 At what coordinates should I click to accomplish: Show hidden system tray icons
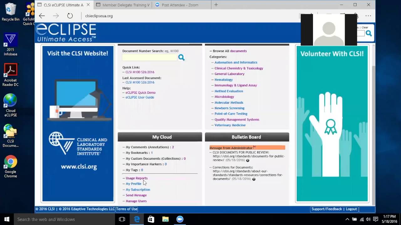(347, 219)
